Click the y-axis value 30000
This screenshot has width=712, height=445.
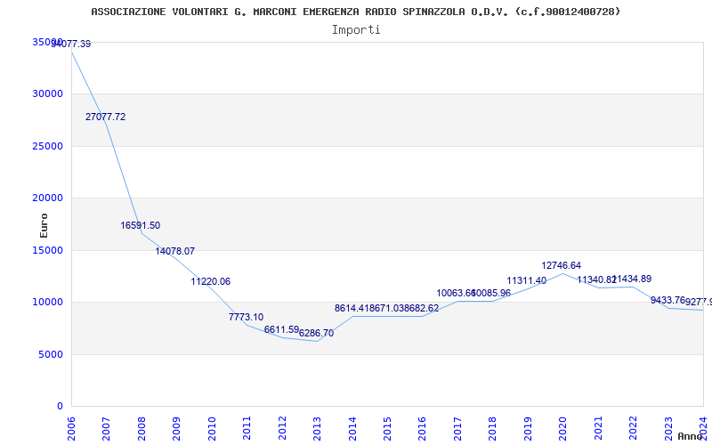[48, 94]
